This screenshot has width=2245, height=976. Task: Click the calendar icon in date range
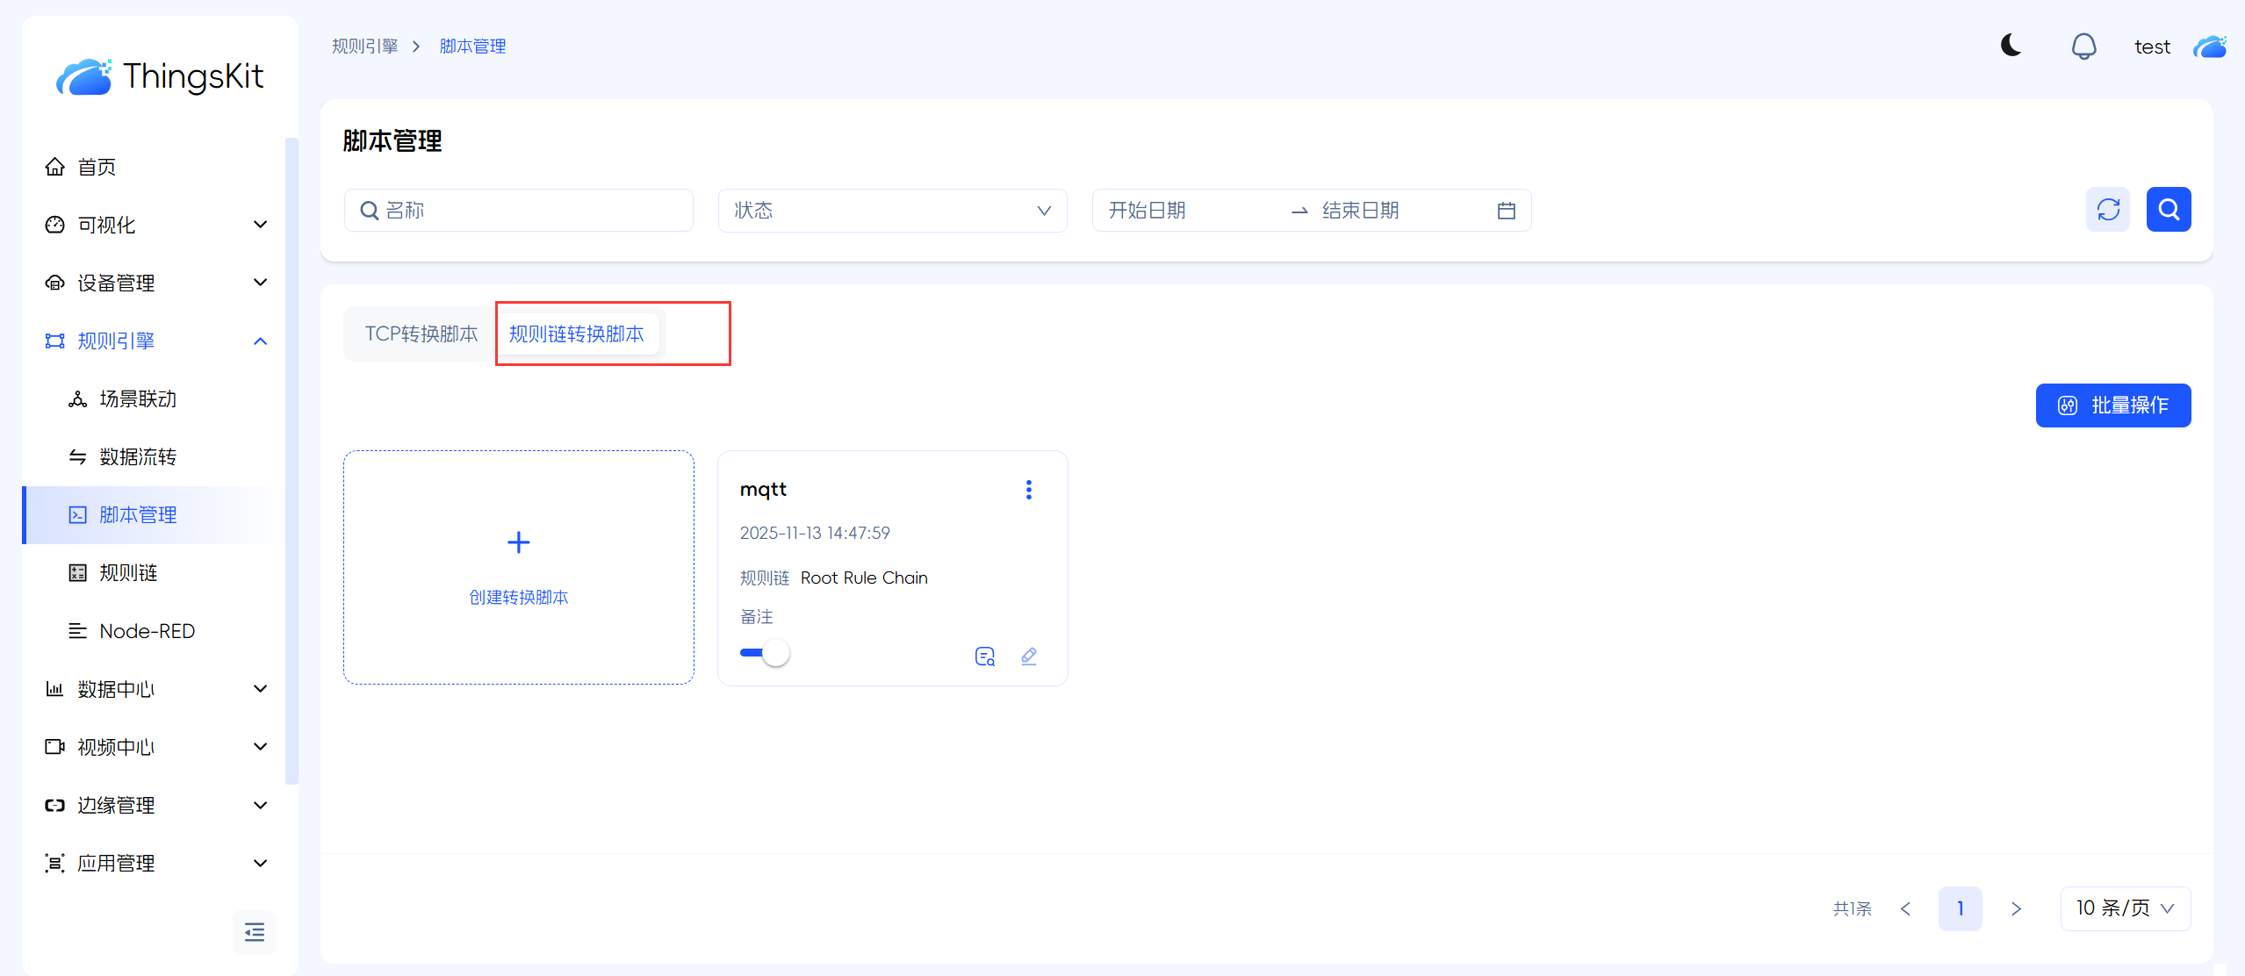pyautogui.click(x=1507, y=211)
